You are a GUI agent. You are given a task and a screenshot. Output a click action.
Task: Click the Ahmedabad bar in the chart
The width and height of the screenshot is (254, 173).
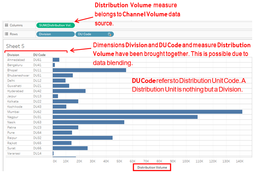[x=56, y=60]
